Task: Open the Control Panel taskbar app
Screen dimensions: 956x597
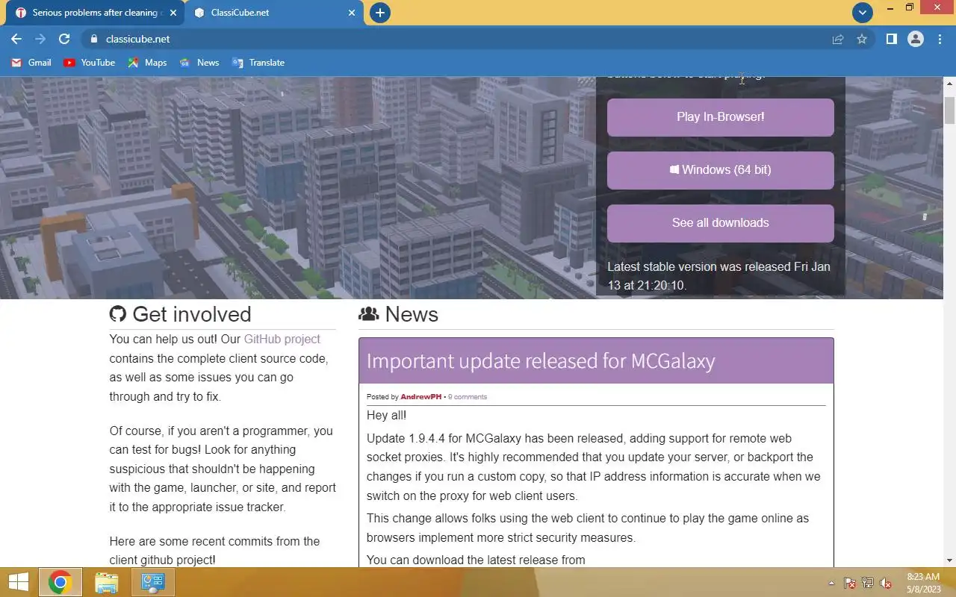Action: click(153, 582)
